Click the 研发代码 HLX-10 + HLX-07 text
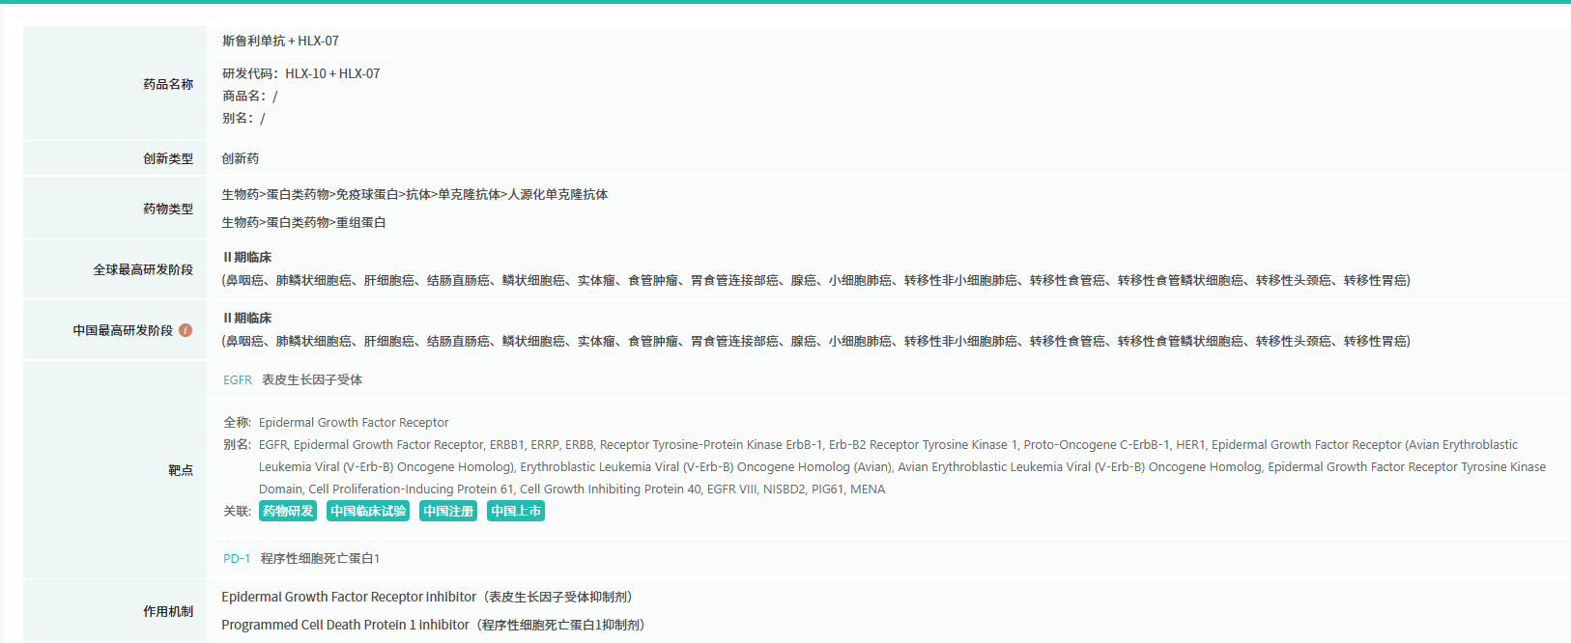Screen dimensions: 1571x643 [x=300, y=73]
